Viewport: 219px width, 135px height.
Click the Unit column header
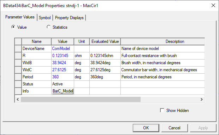pyautogui.click(x=82, y=41)
